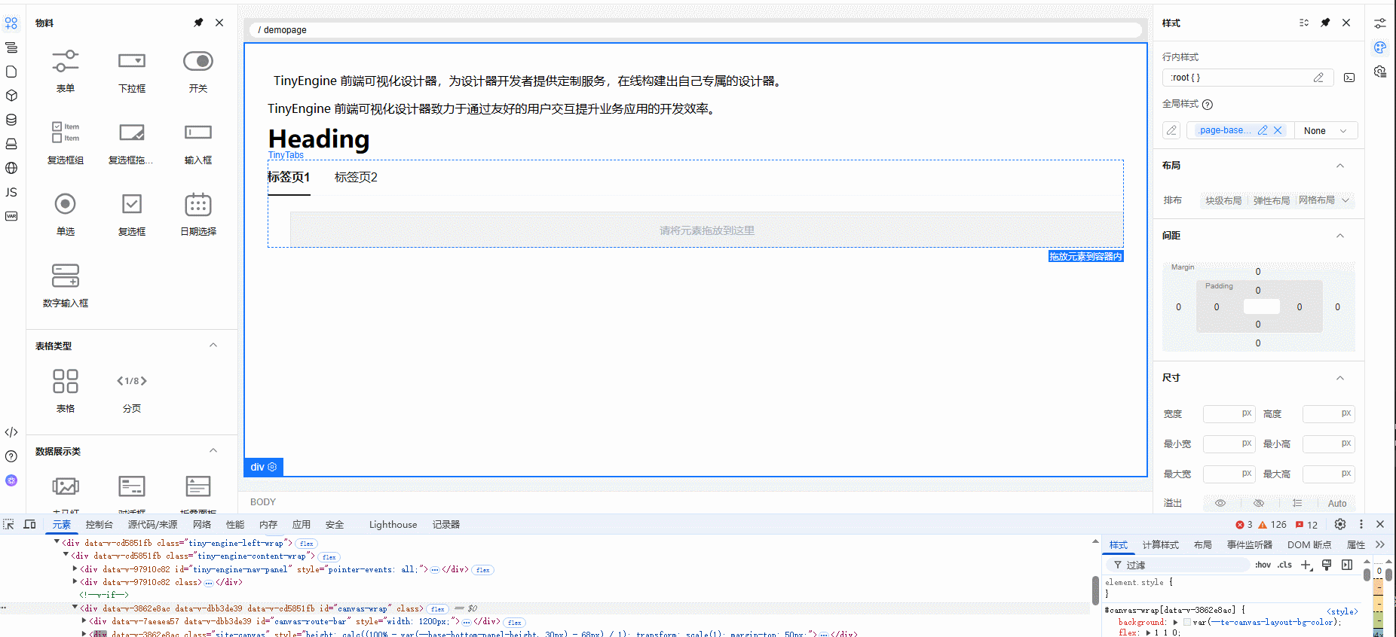This screenshot has width=1396, height=637.
Task: Open the None state dropdown
Action: [1326, 130]
